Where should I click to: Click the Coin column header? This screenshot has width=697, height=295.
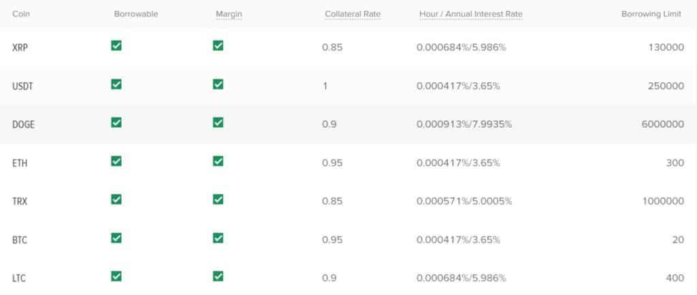click(20, 14)
